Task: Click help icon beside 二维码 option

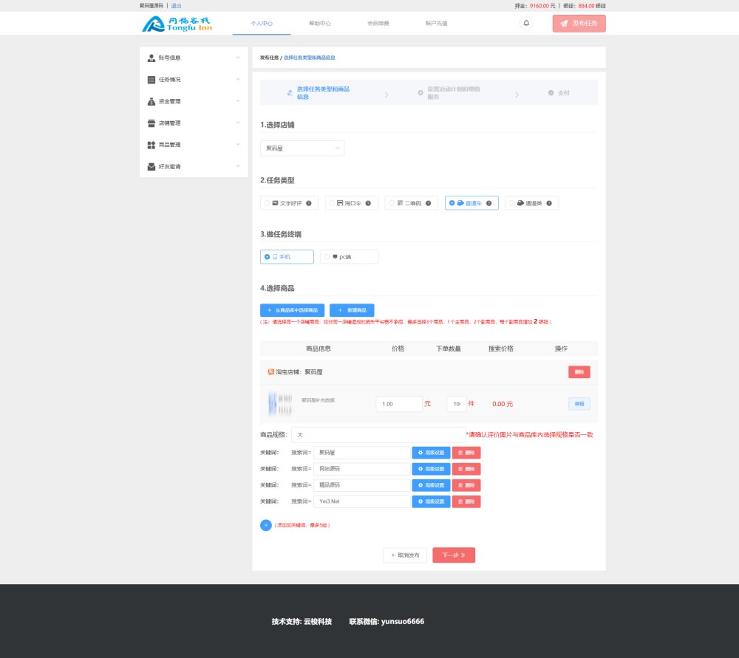Action: [x=428, y=203]
